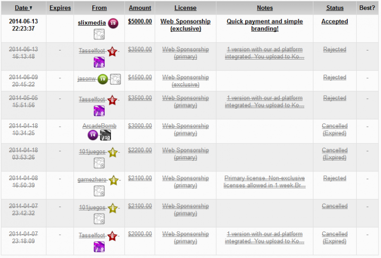Image resolution: width=381 pixels, height=258 pixels.
Task: Click the game thumbnail icon under slixmedia
Action: coord(99,34)
